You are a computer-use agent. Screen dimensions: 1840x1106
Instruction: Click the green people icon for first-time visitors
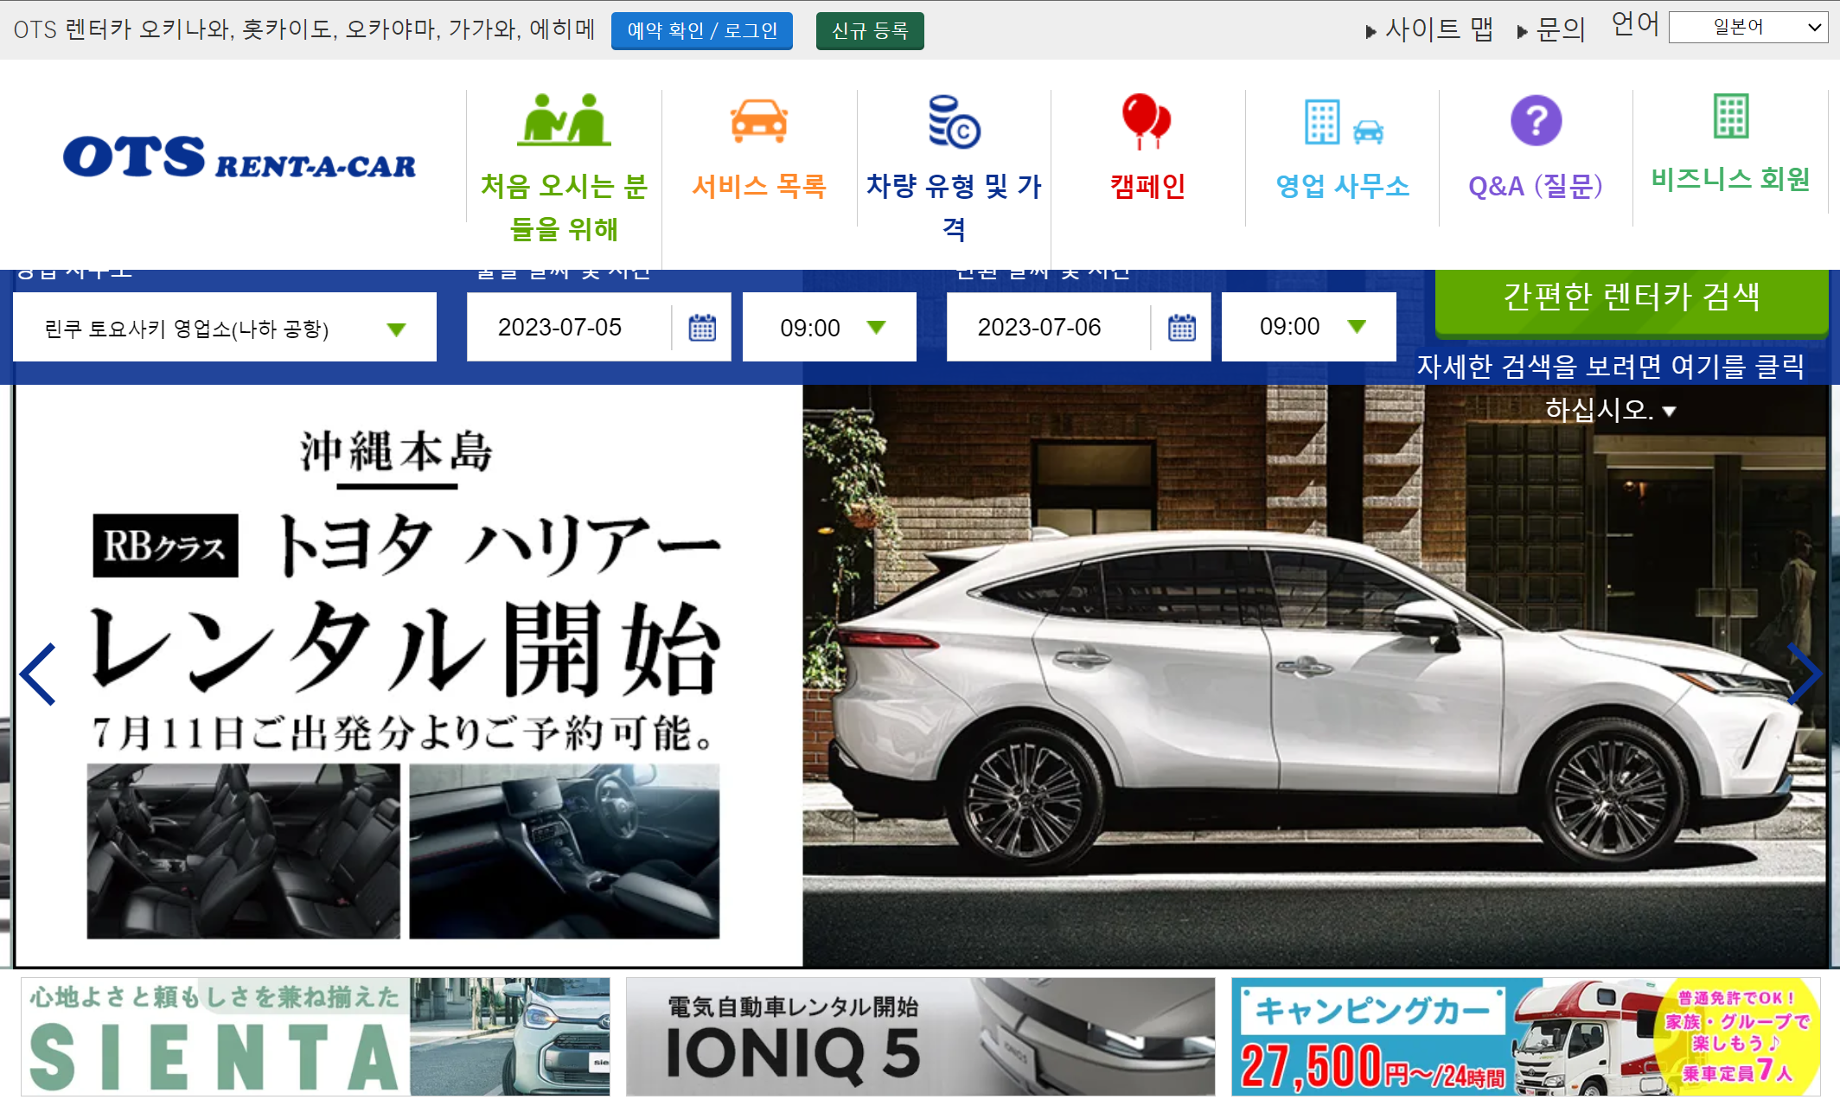(x=564, y=120)
